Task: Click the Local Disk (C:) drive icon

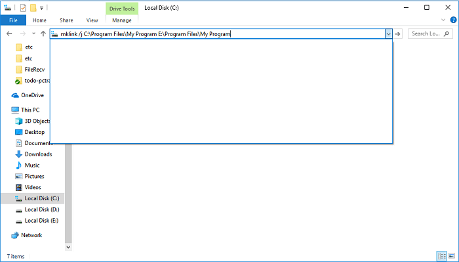Action: (x=18, y=198)
